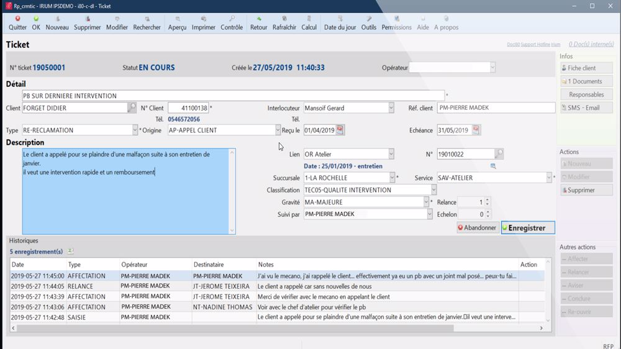Image resolution: width=621 pixels, height=349 pixels.
Task: Open the 1 Documents button
Action: pos(587,81)
